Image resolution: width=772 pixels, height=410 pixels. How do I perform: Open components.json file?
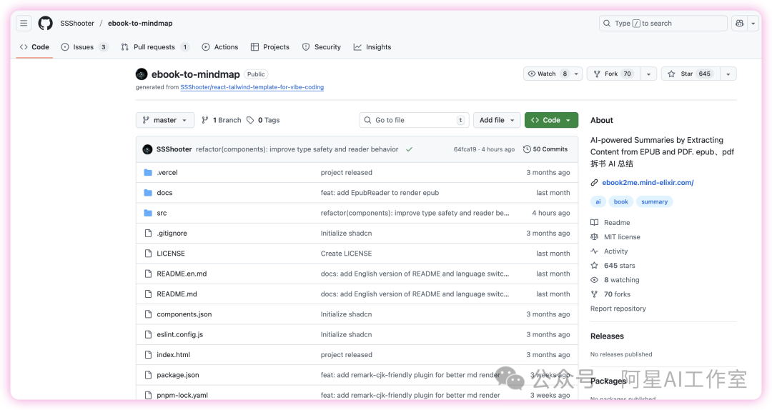tap(184, 314)
